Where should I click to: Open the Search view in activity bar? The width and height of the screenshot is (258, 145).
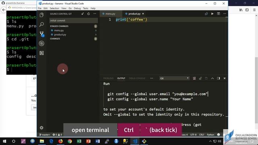pyautogui.click(x=42, y=24)
